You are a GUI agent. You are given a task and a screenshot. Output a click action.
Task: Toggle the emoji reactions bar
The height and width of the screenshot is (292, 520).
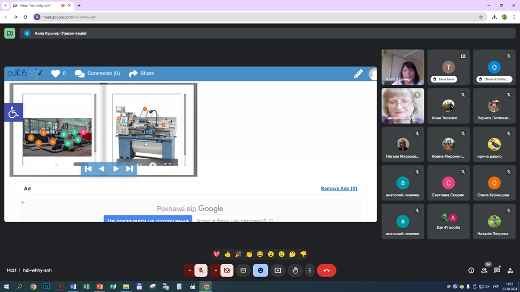[261, 271]
